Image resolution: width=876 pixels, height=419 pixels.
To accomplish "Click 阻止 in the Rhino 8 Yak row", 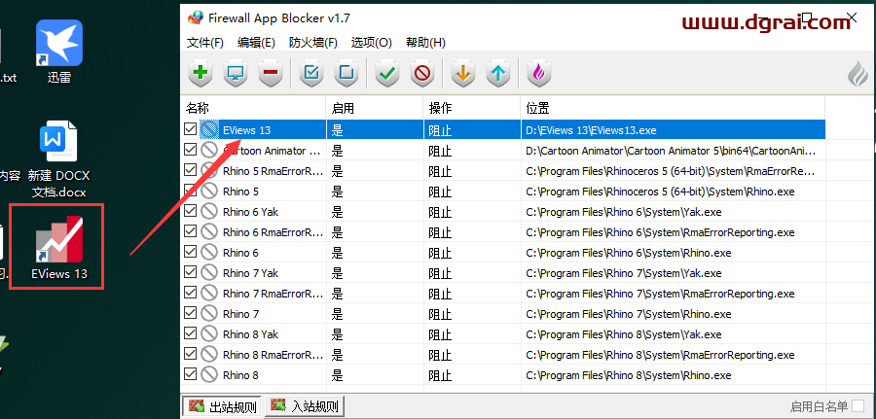I will 440,334.
